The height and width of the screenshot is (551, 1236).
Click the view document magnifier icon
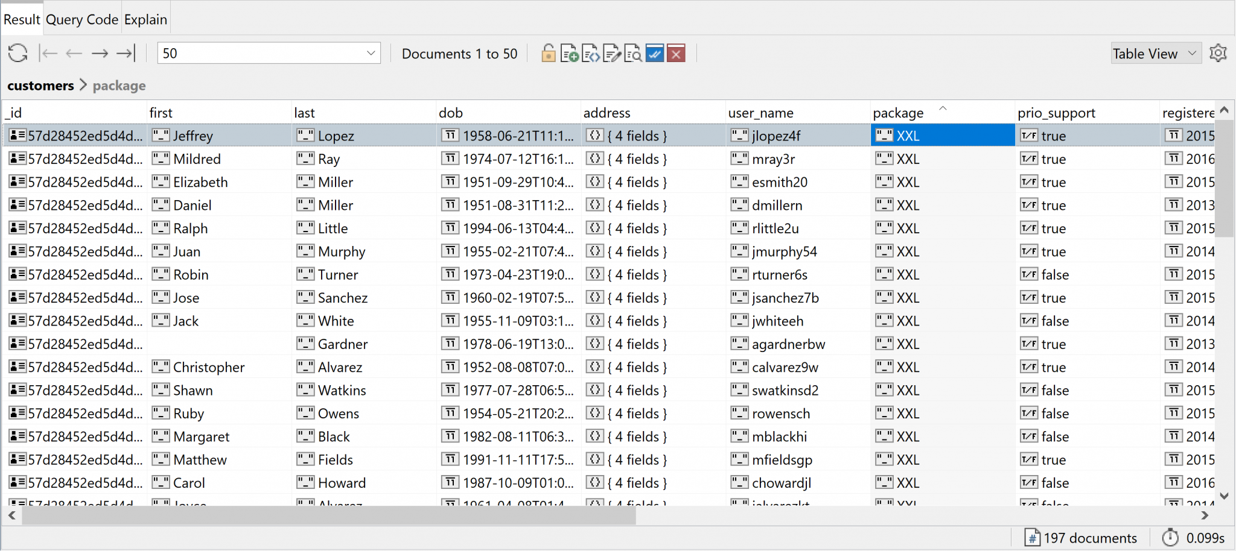pos(633,54)
